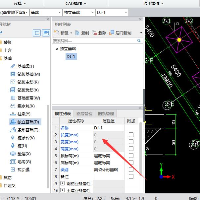Click the property table vertical scrollbar

point(141,149)
